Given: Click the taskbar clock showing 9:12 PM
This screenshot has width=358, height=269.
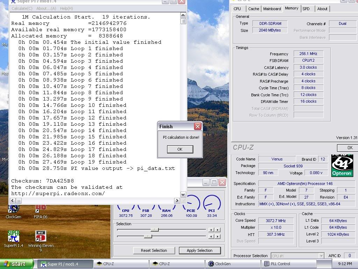Looking at the screenshot, I should [345, 264].
